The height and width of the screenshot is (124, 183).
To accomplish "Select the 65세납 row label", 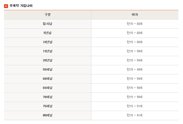I will click(48, 88).
